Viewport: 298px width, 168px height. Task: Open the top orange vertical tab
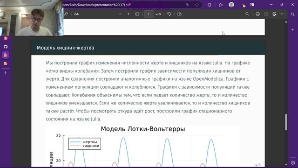[x=6, y=38]
